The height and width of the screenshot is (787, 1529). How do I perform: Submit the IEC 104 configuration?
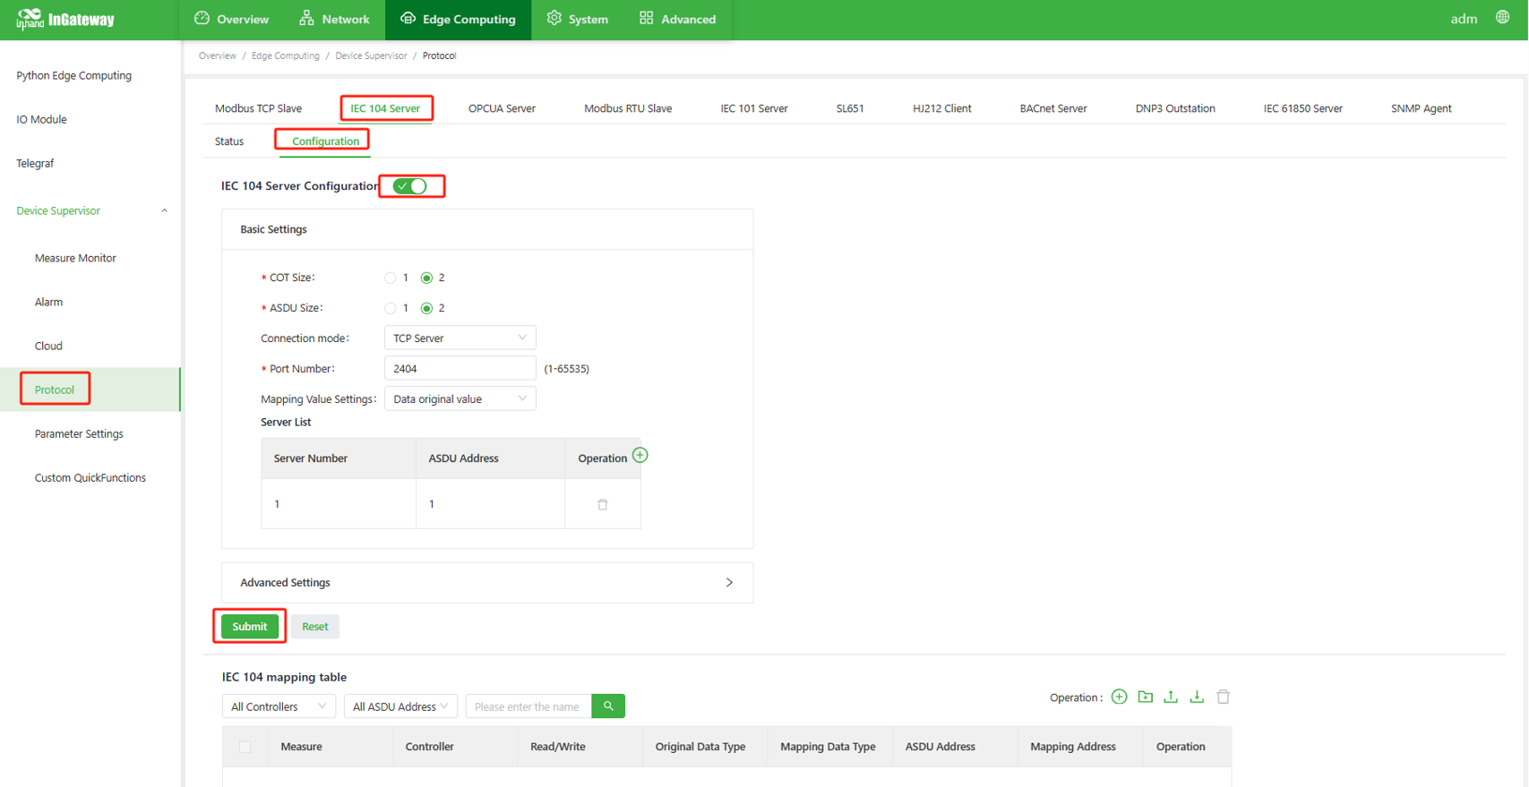pyautogui.click(x=250, y=627)
